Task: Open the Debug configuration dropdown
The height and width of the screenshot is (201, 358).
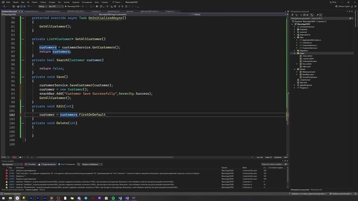Action: [43, 6]
